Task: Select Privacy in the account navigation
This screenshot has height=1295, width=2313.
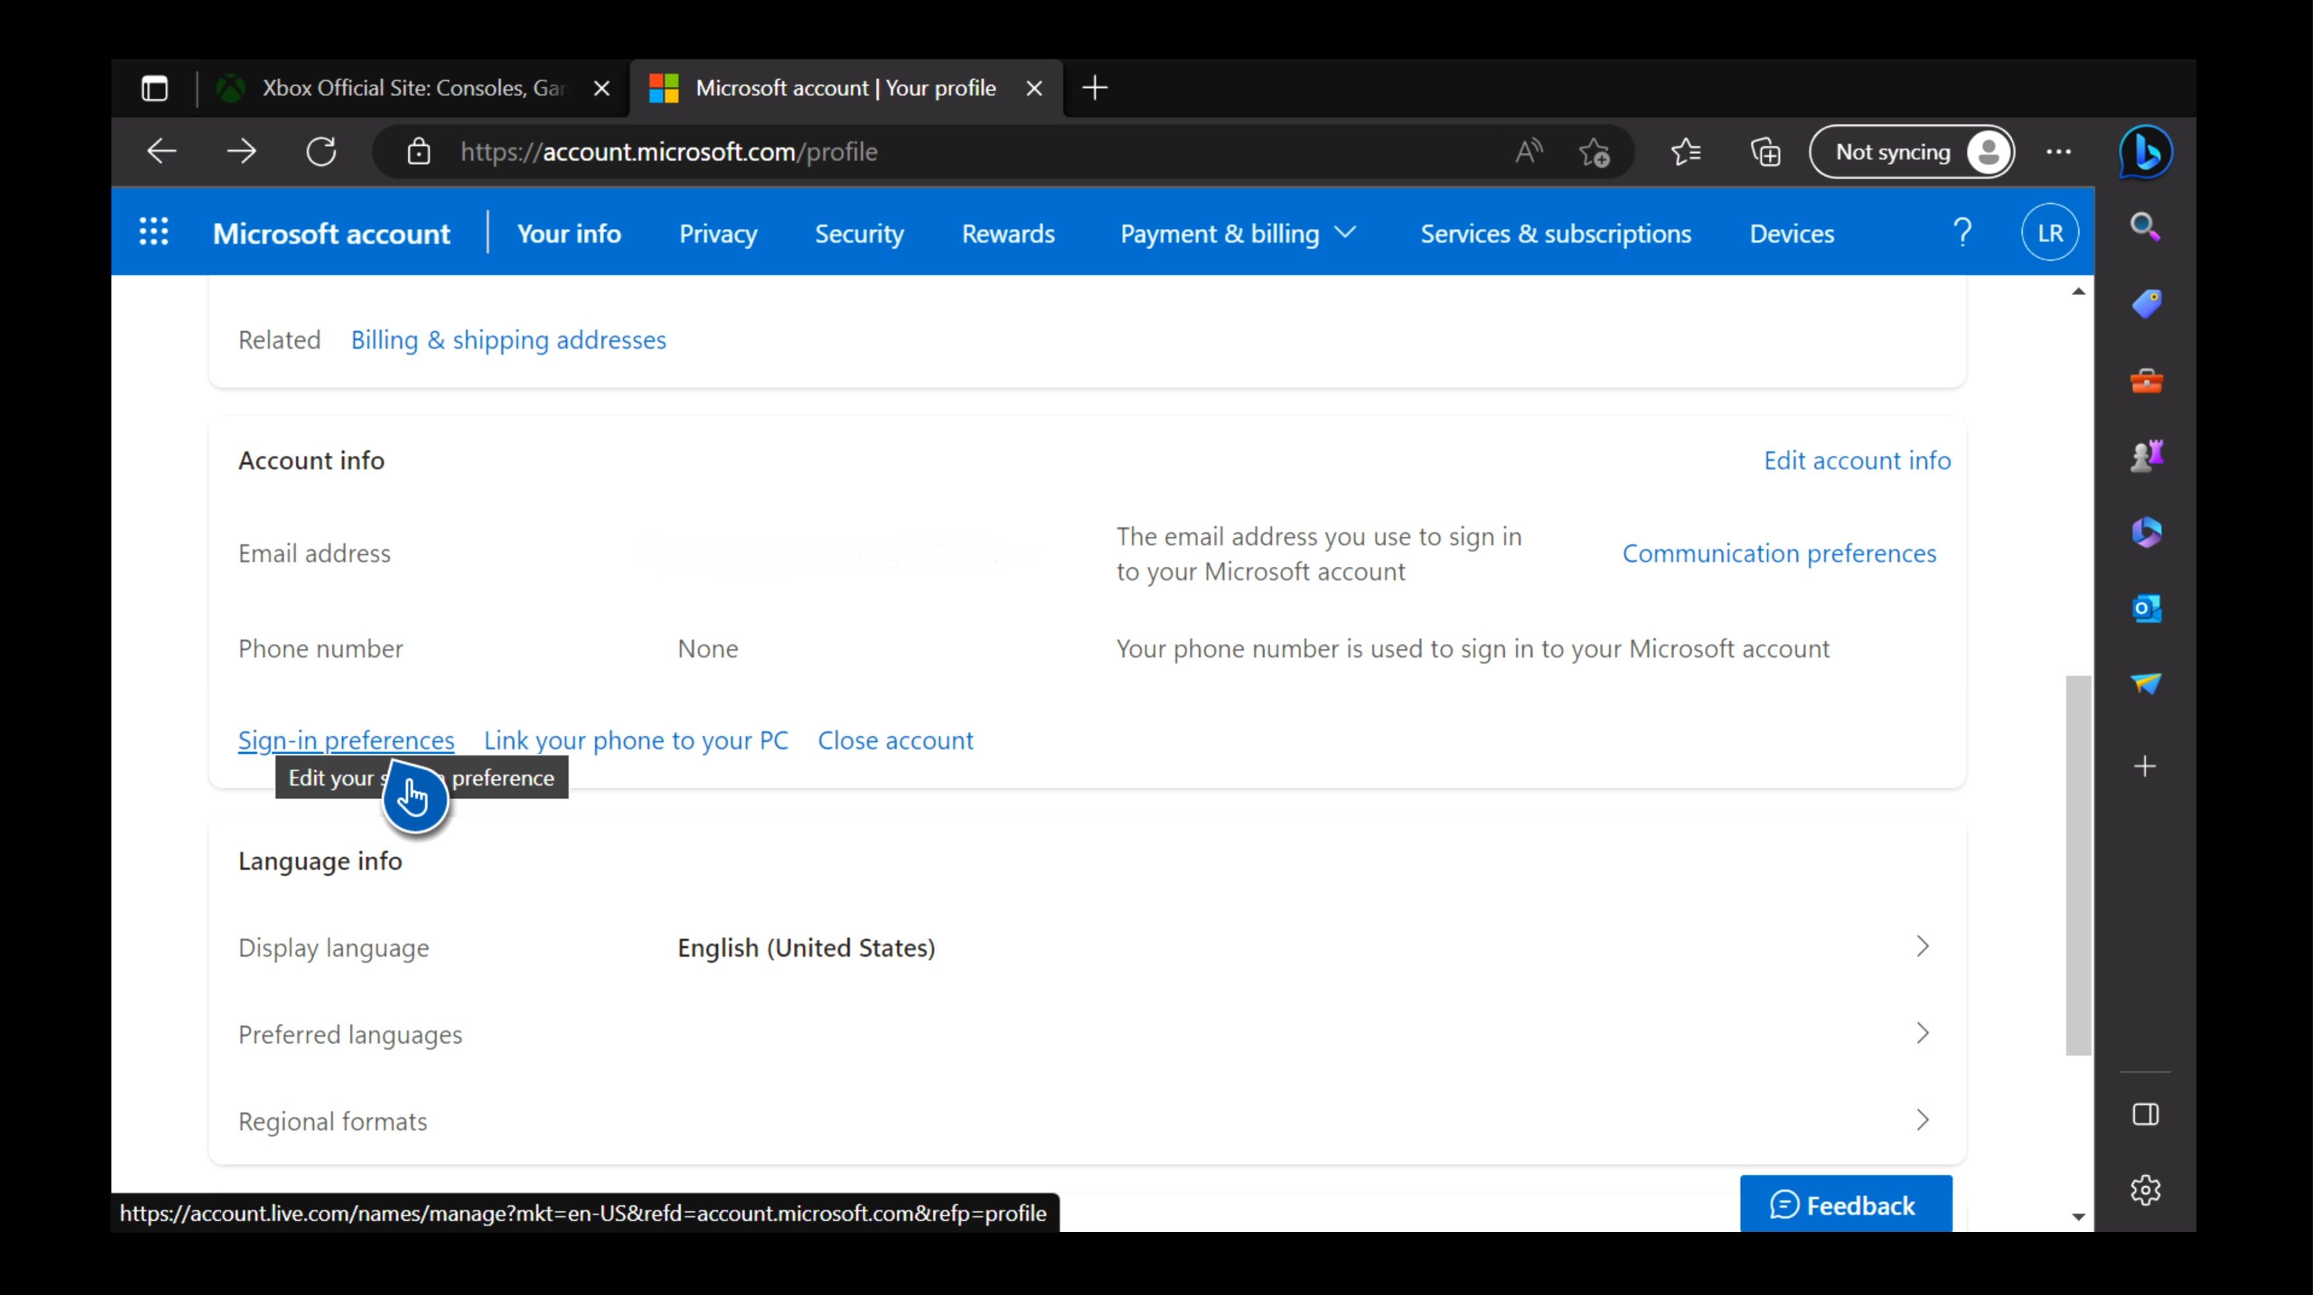Action: coord(718,233)
